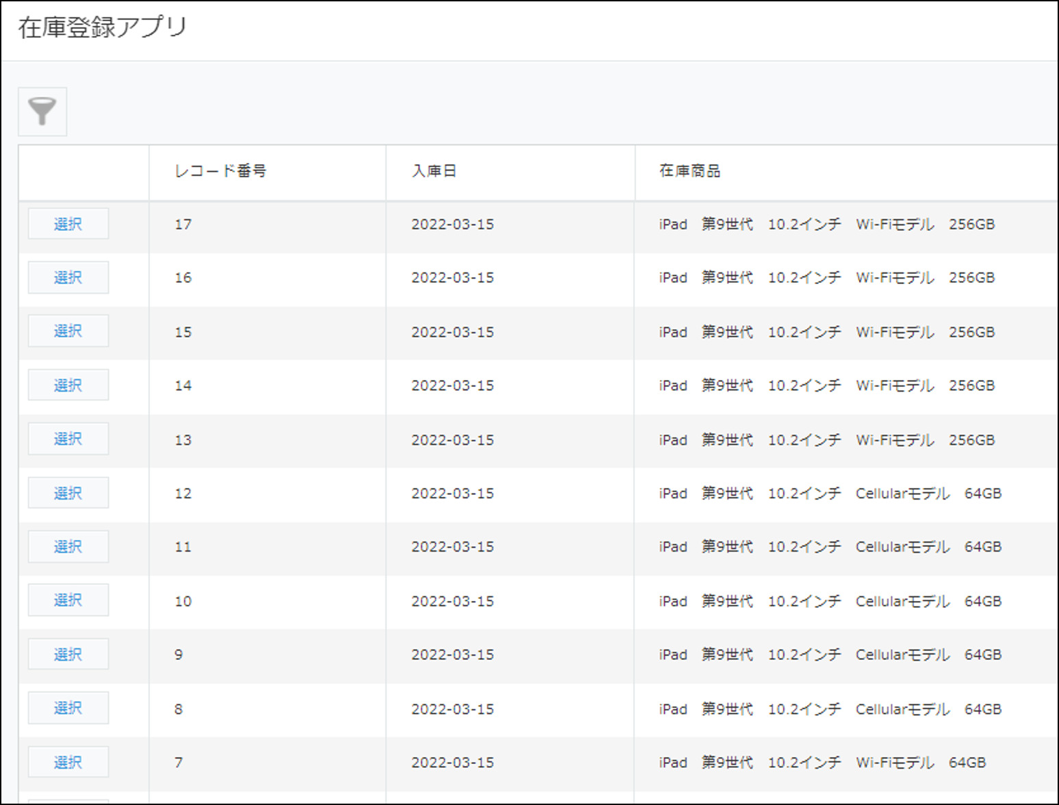This screenshot has width=1059, height=805.
Task: Click 選択 button for record 12
Action: pyautogui.click(x=68, y=493)
